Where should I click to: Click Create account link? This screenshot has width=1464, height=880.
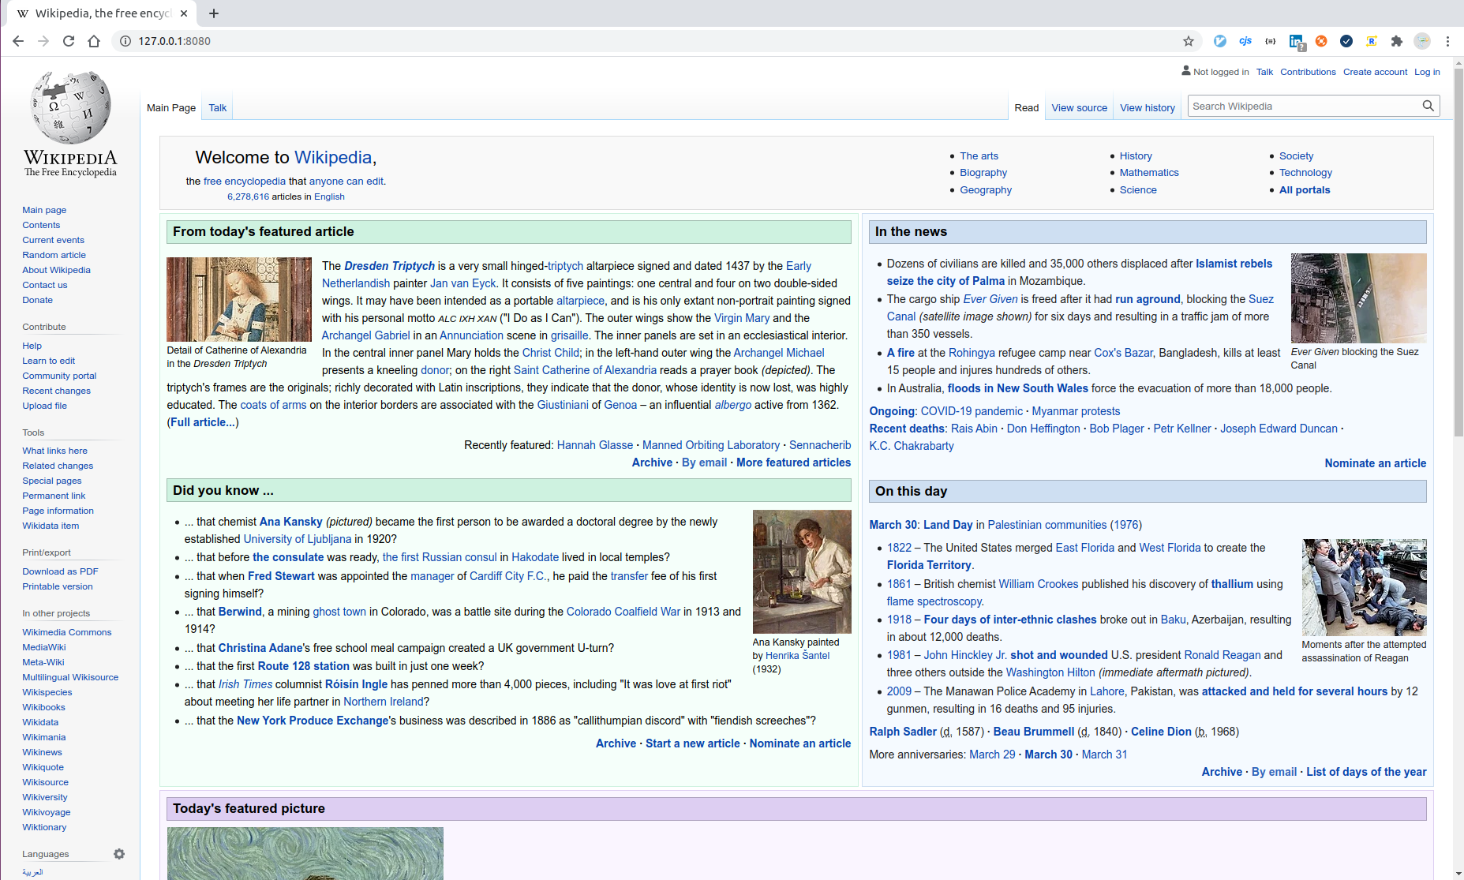tap(1375, 72)
